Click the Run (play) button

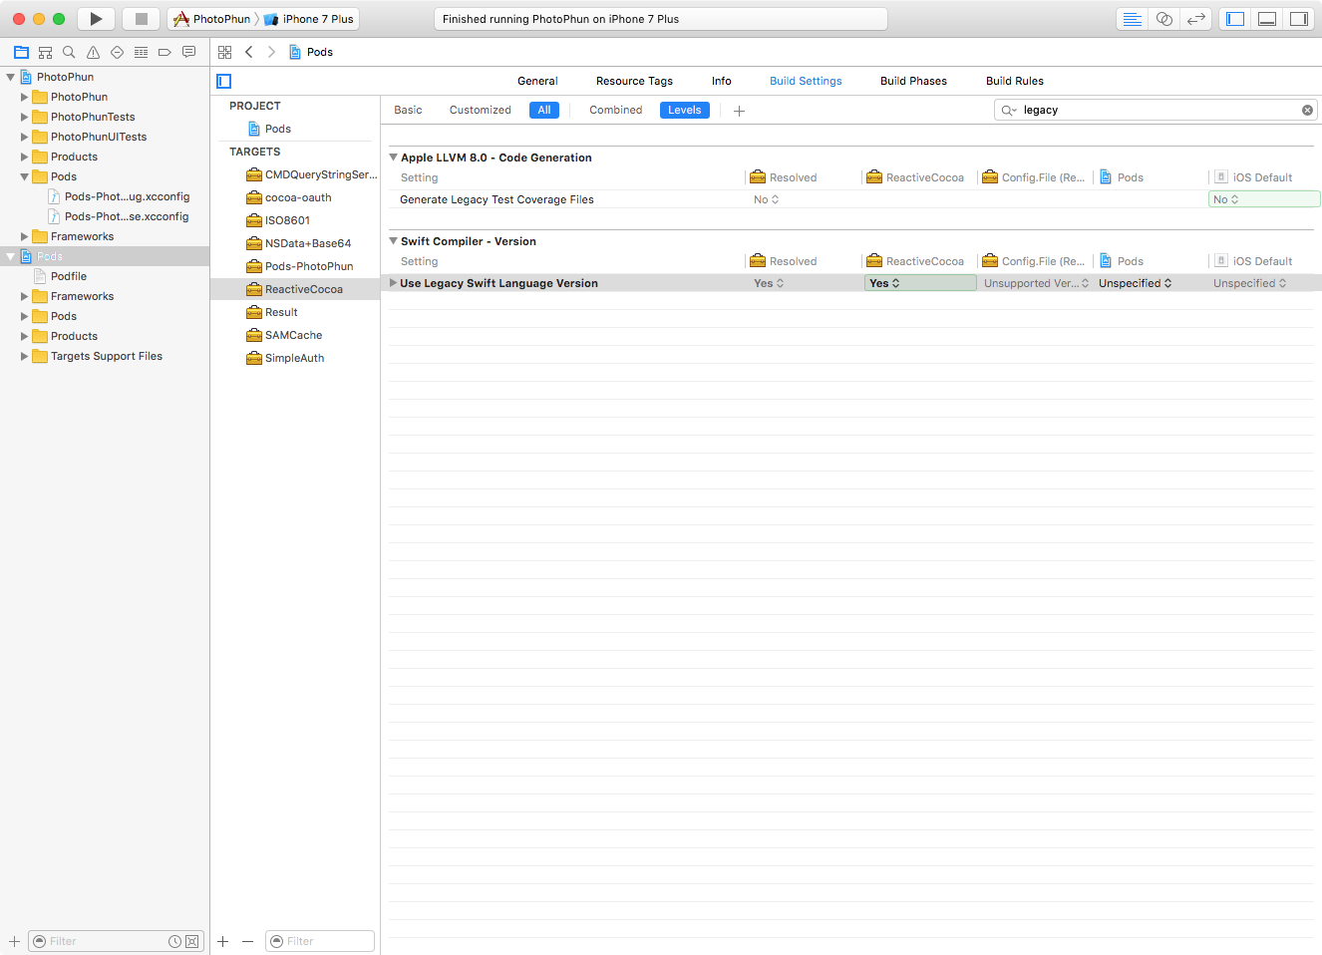[96, 19]
